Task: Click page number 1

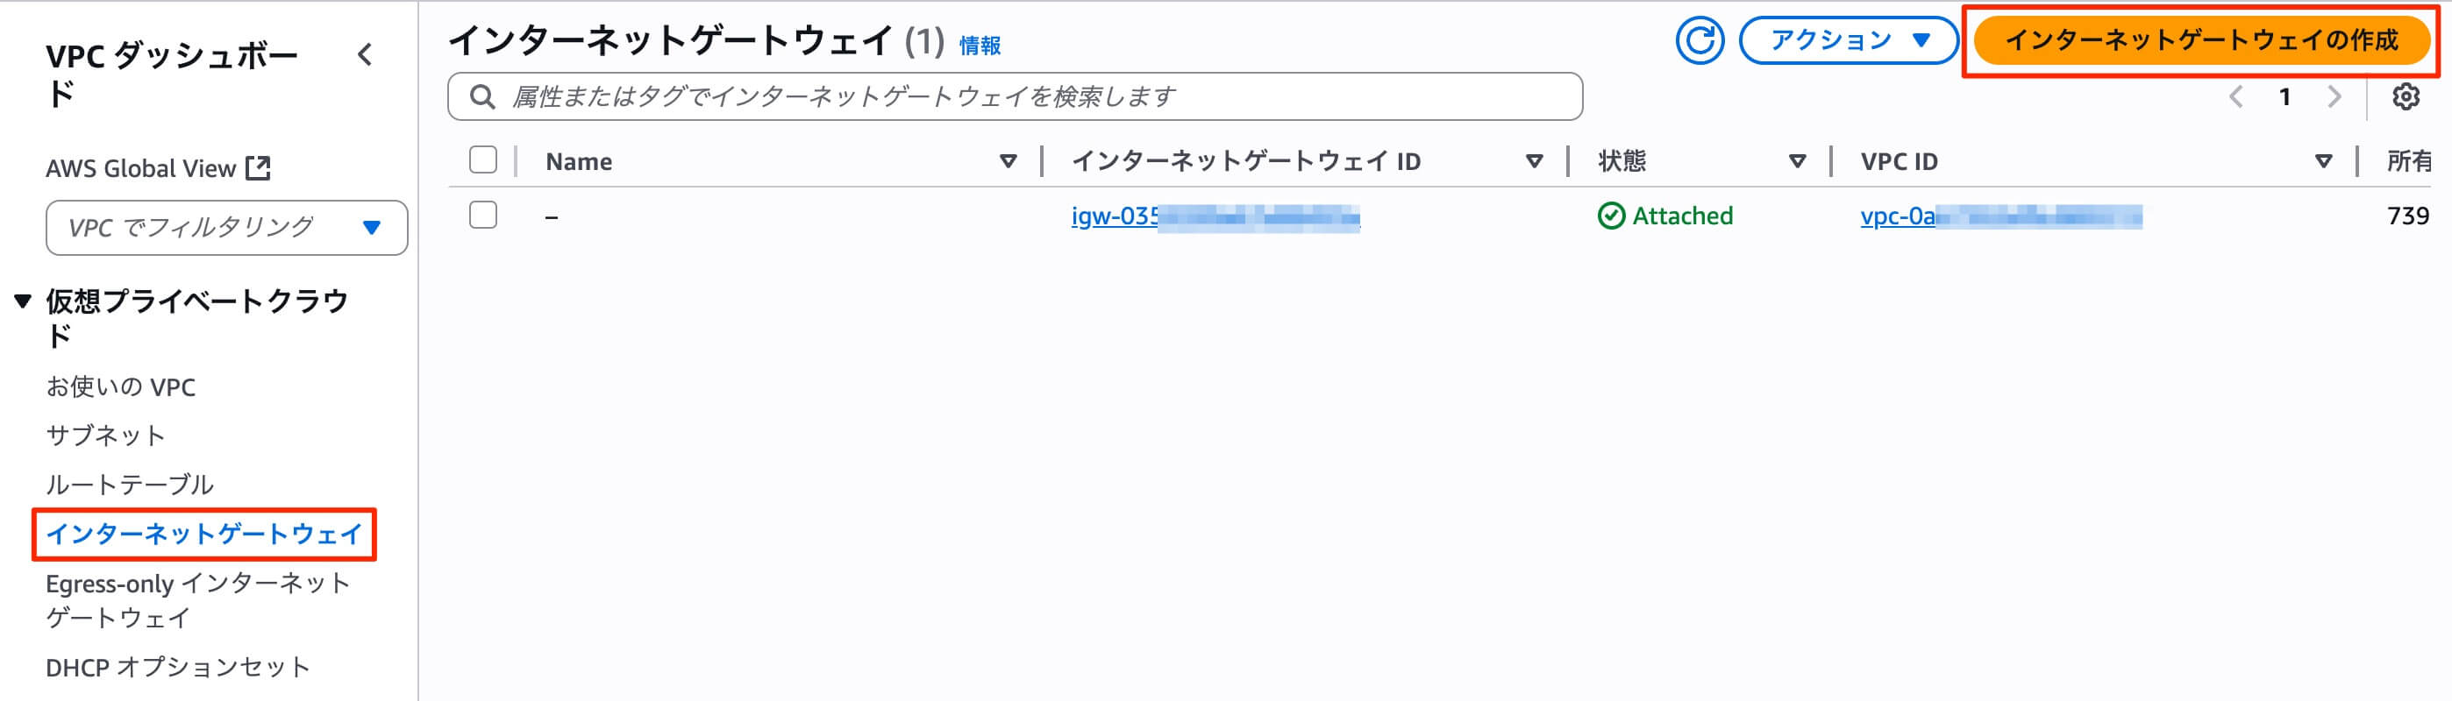Action: coord(2284,97)
